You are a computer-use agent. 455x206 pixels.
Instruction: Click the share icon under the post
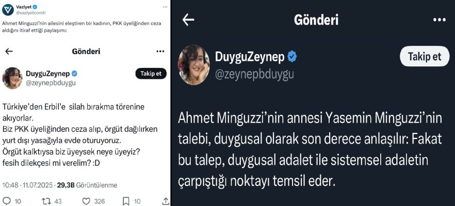[x=165, y=201]
